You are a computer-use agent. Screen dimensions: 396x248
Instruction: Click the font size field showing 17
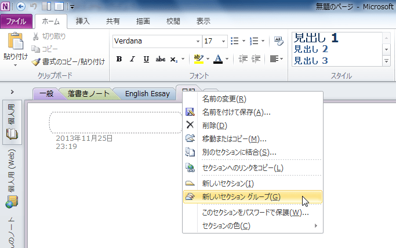211,41
